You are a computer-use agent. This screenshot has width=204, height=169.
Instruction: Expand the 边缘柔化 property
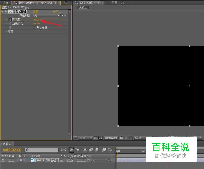point(6,24)
